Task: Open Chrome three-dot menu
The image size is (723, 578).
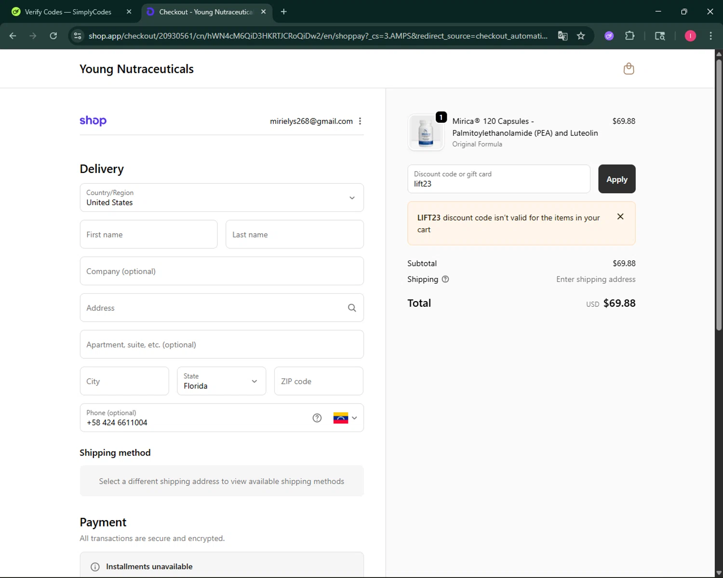Action: pos(710,36)
